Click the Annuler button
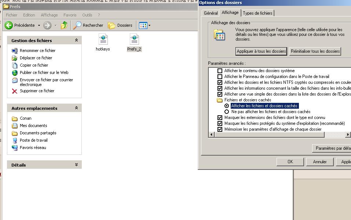The image size is (351, 220). coord(320,162)
